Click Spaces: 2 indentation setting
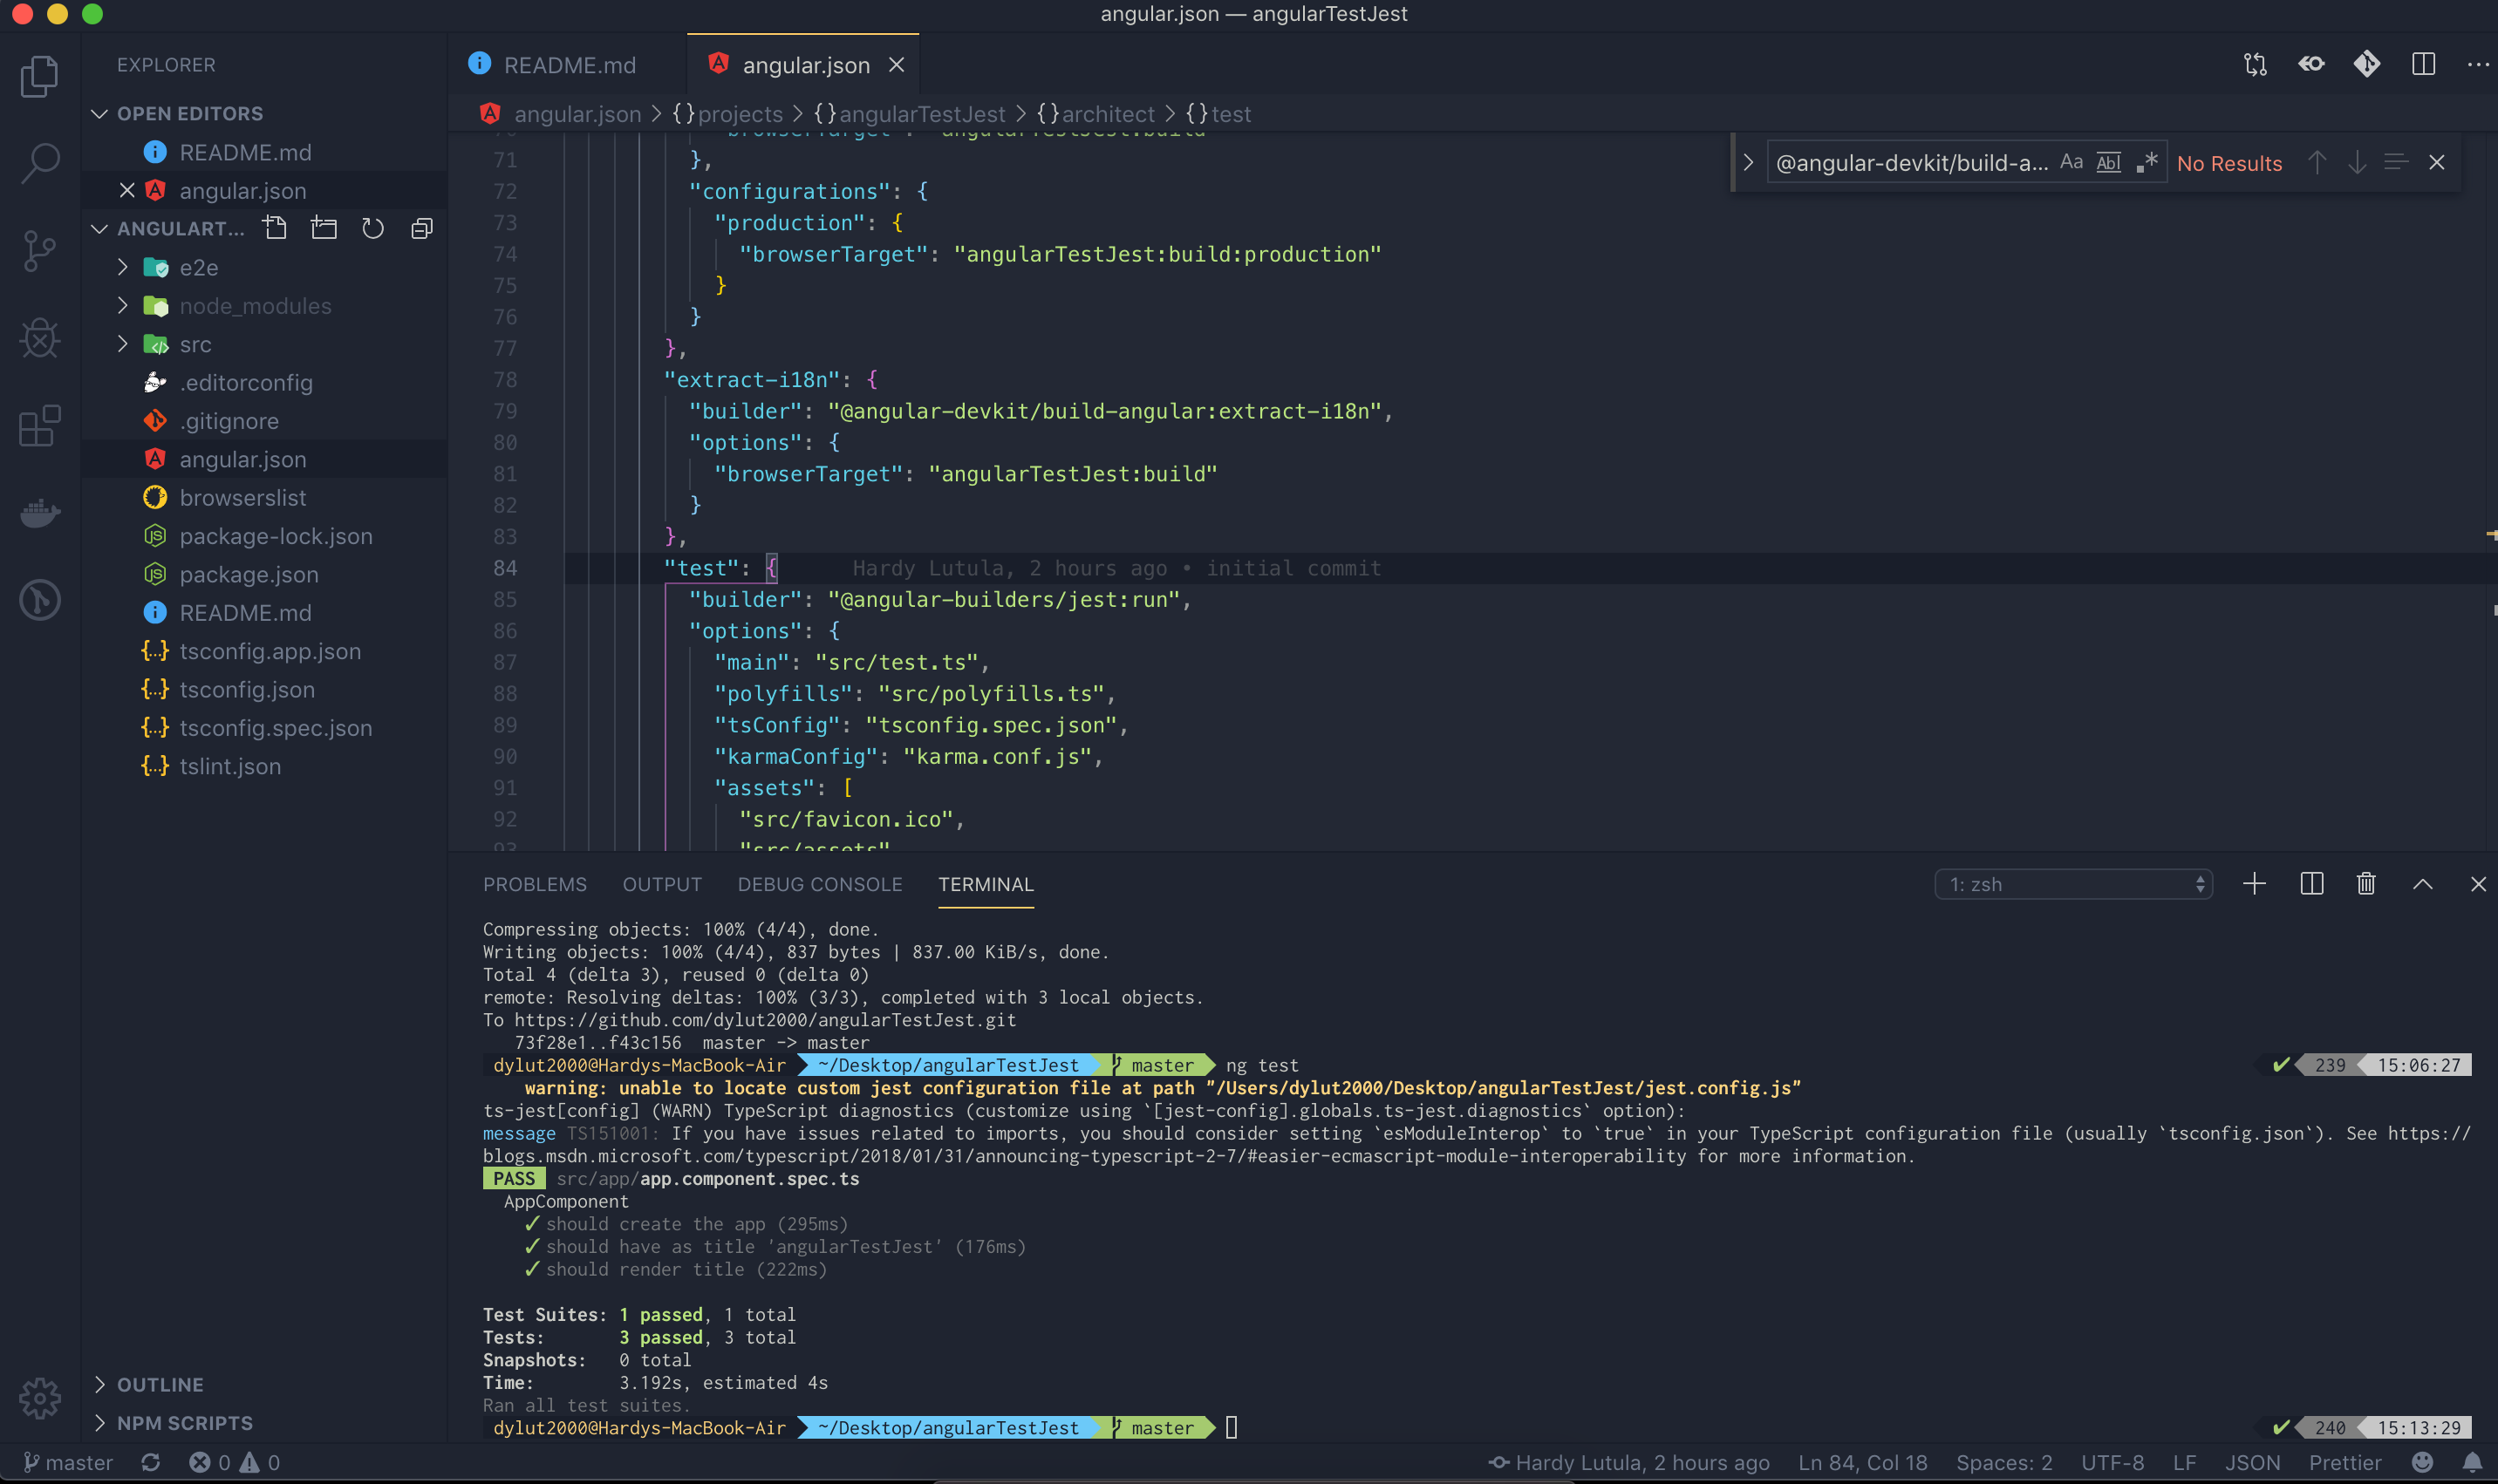 coord(2004,1463)
